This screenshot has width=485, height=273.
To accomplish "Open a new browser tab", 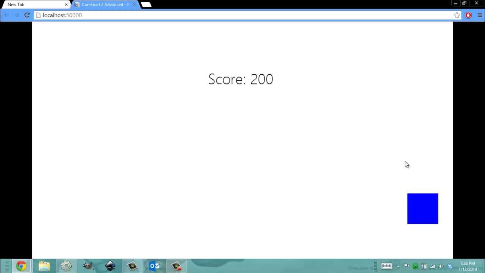I will point(146,5).
